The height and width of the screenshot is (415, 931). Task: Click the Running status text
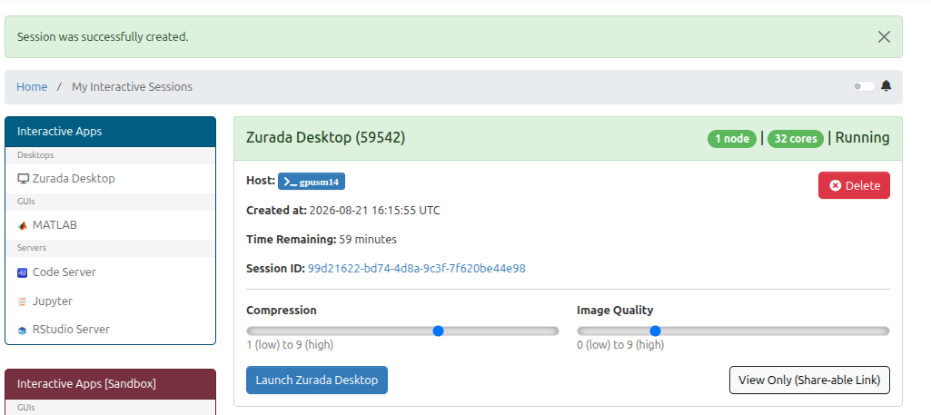pyautogui.click(x=862, y=138)
